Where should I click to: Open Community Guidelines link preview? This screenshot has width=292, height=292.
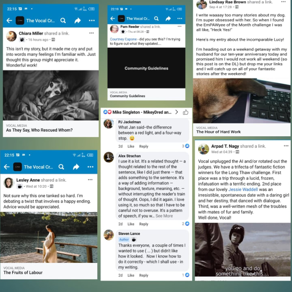click(146, 74)
